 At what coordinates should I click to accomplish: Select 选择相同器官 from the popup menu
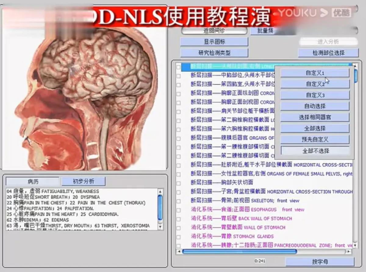[x=315, y=117]
